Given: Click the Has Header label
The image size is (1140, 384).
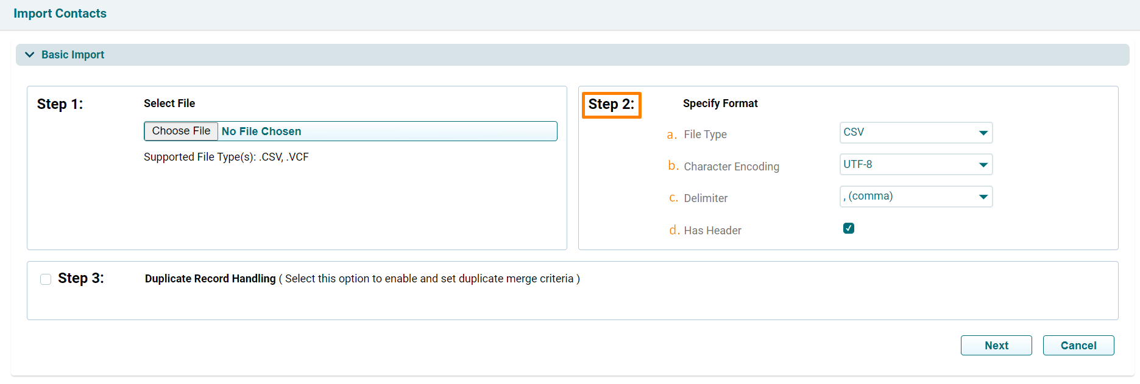Looking at the screenshot, I should (712, 231).
